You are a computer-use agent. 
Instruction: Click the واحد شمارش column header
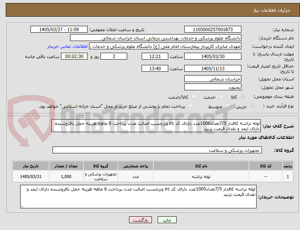[x=136, y=166]
